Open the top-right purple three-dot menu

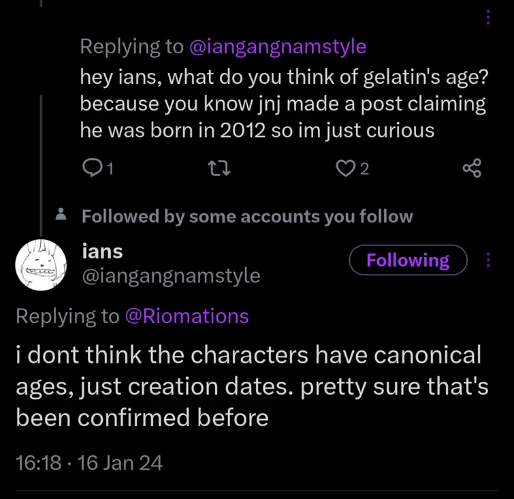(487, 18)
